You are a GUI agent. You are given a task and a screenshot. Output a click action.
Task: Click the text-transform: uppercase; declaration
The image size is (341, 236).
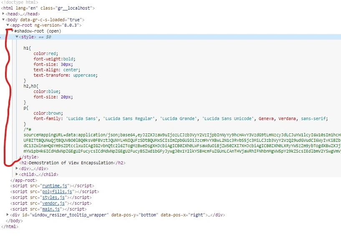point(66,75)
